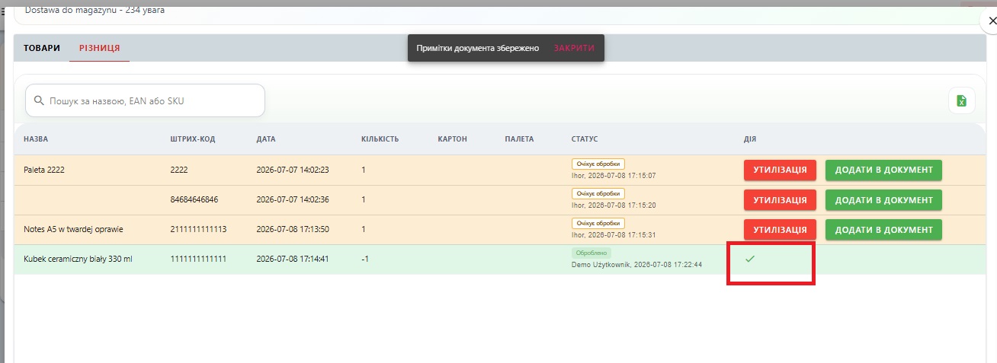Click the КАРТОН column header

[453, 139]
